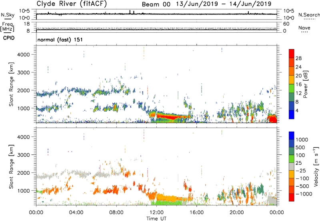The image size is (320, 221).
Task: Select the 'Beam 00' header text
Action: (x=156, y=4)
